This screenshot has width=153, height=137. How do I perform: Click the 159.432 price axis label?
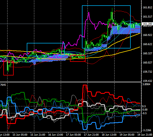coord(147,81)
